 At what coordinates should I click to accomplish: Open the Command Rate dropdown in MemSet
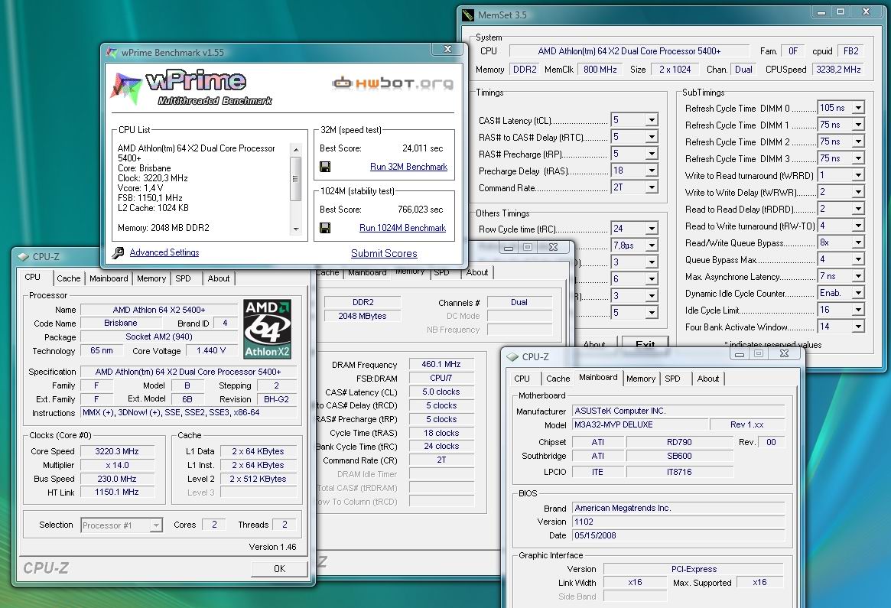(x=652, y=187)
